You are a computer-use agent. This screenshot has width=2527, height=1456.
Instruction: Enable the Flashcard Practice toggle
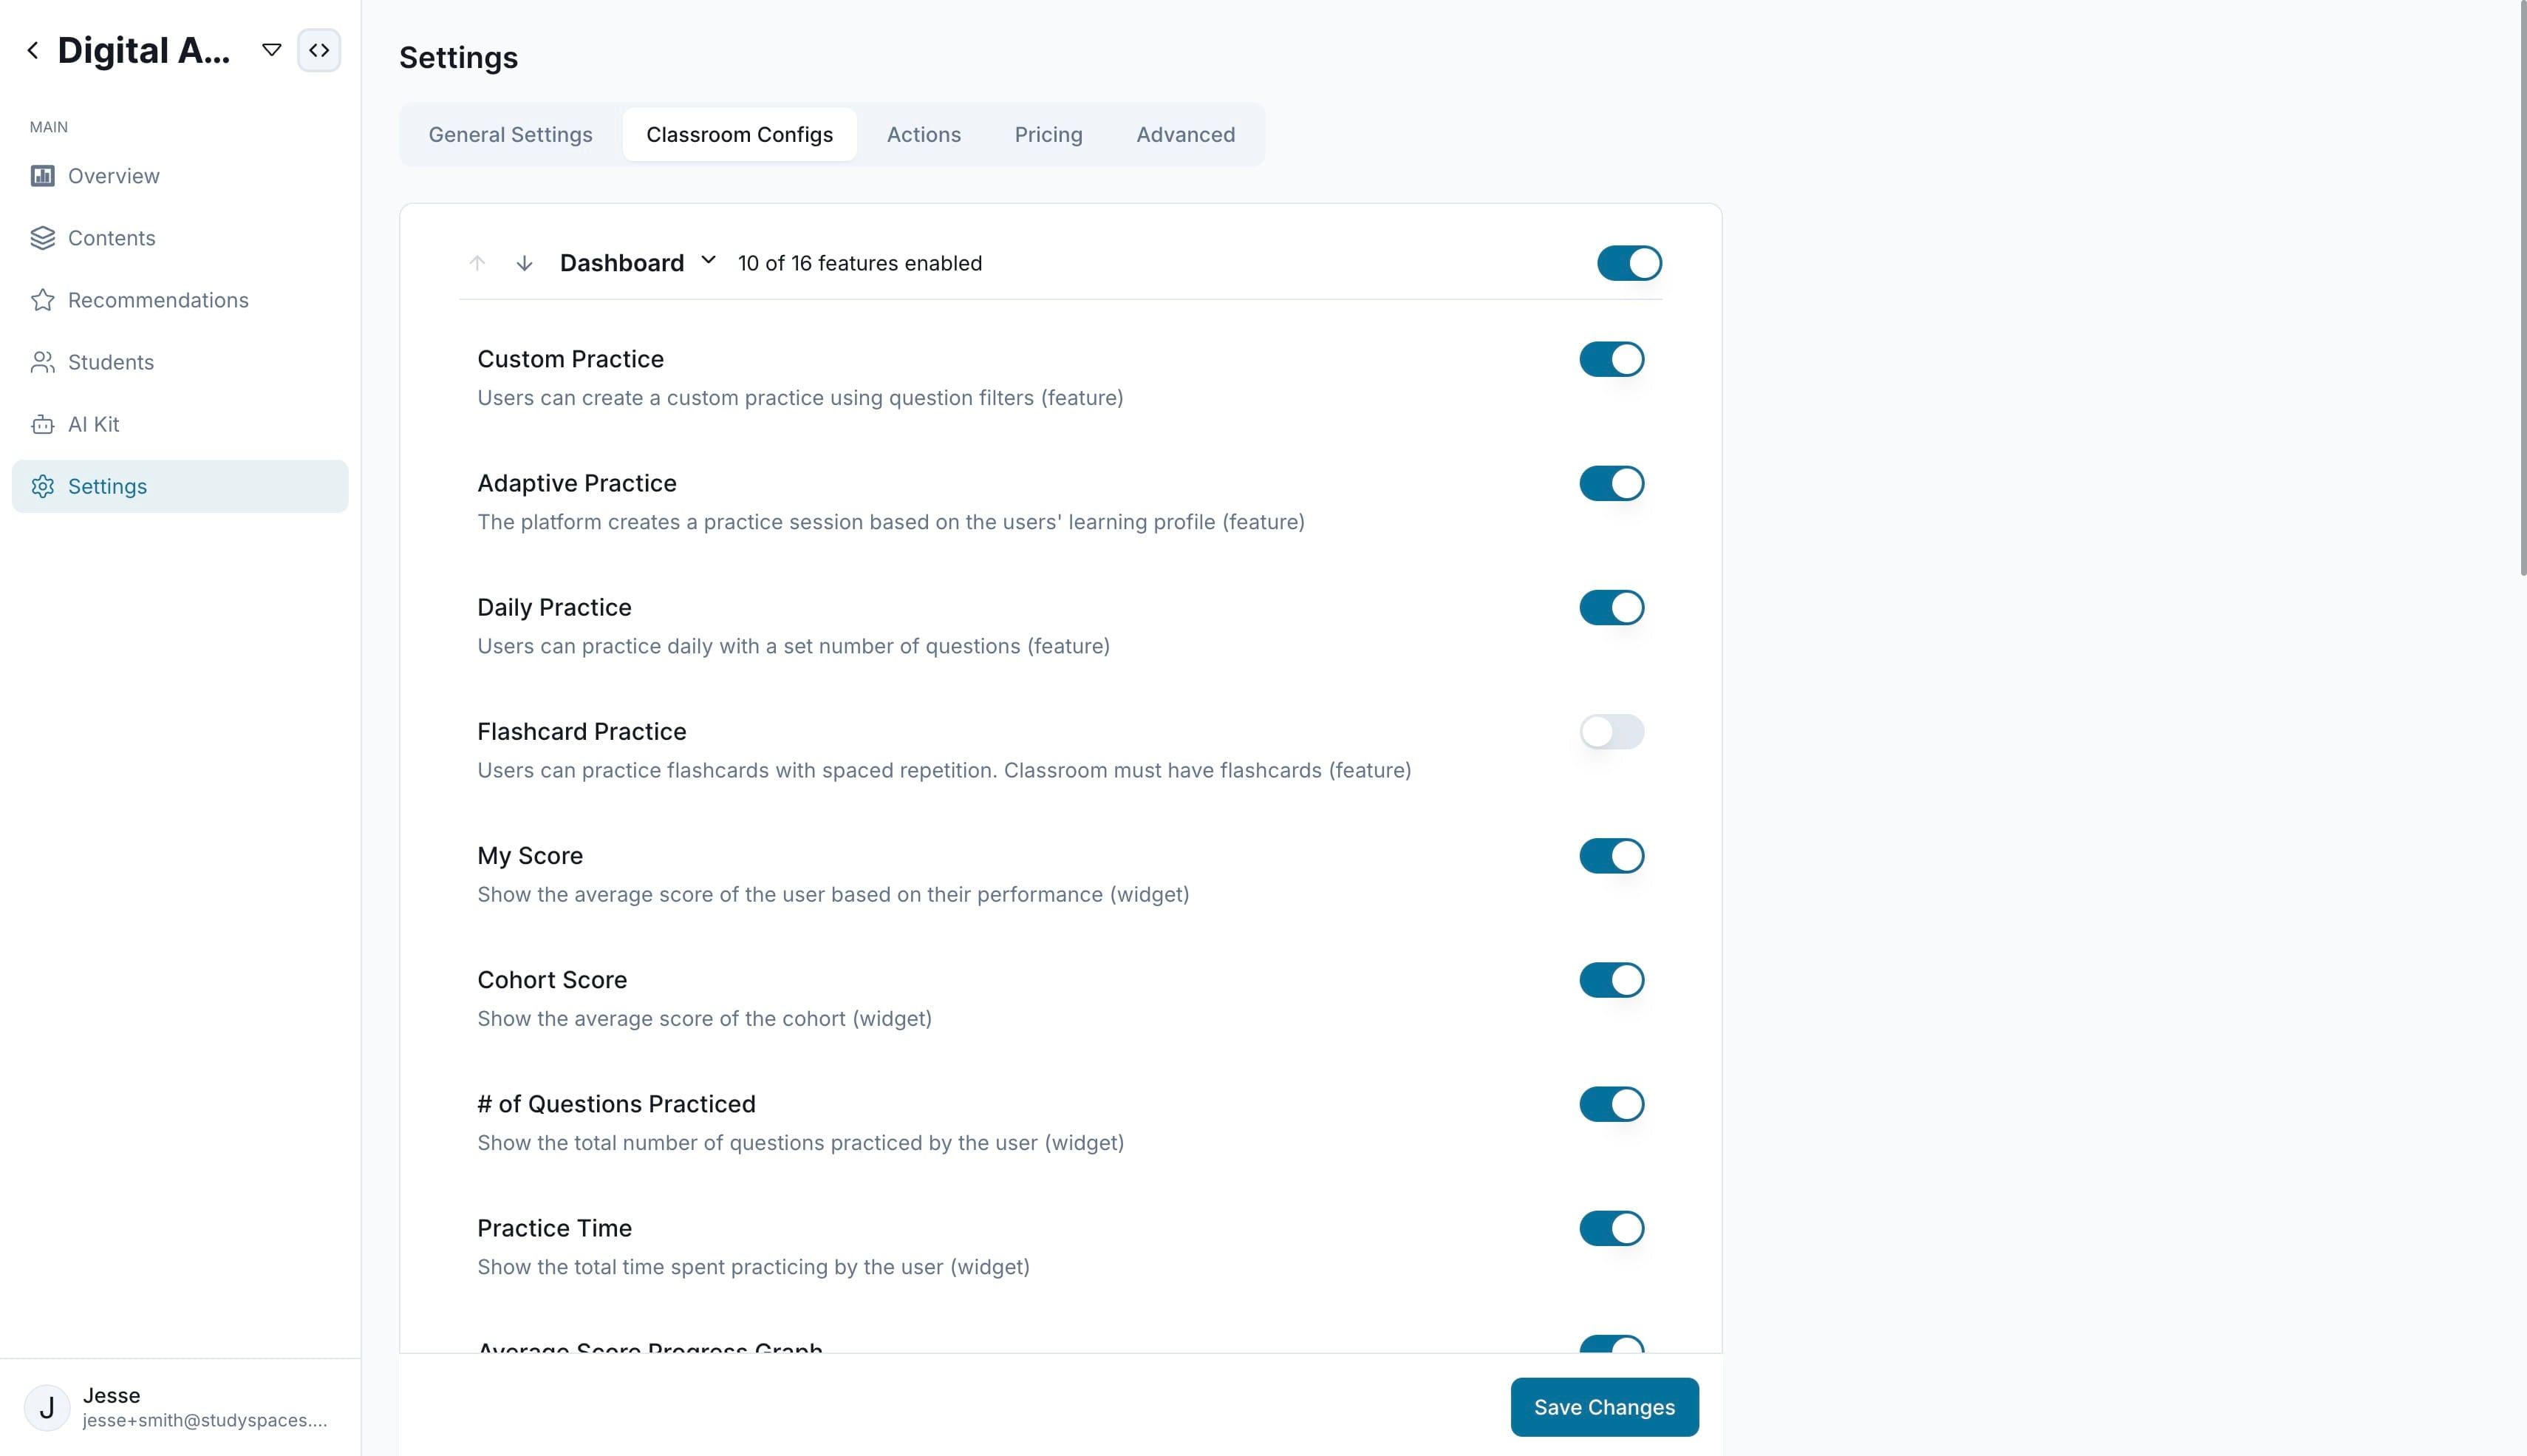point(1612,732)
